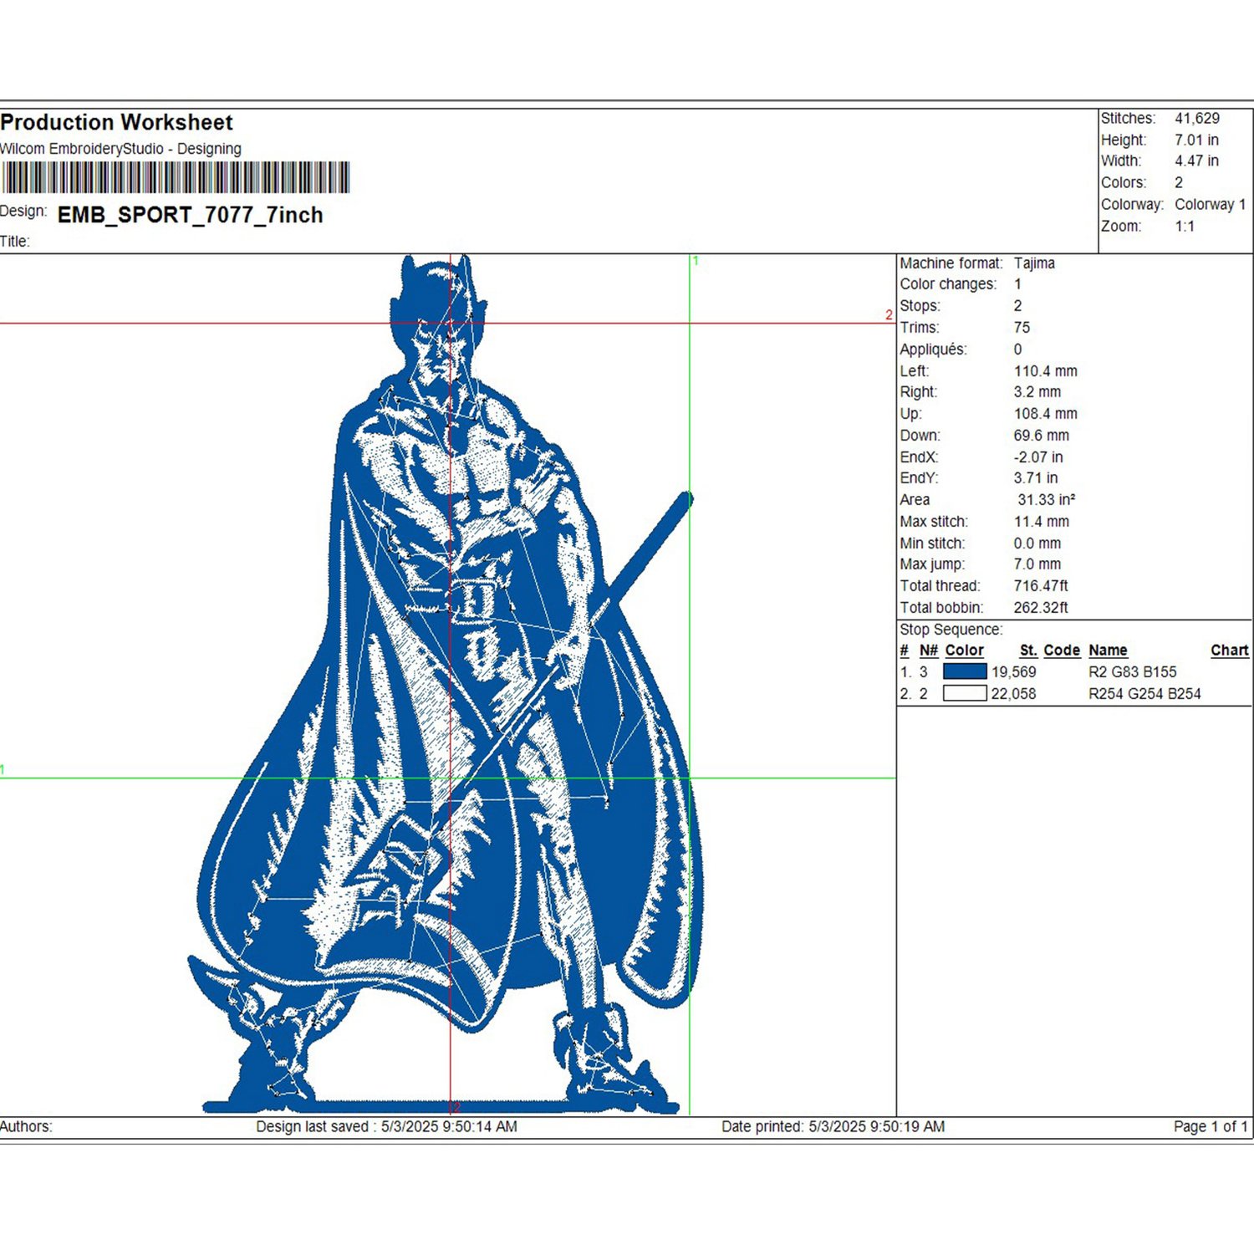Click the Max stitch value "11.4 mm"
The image size is (1254, 1250).
[1042, 522]
